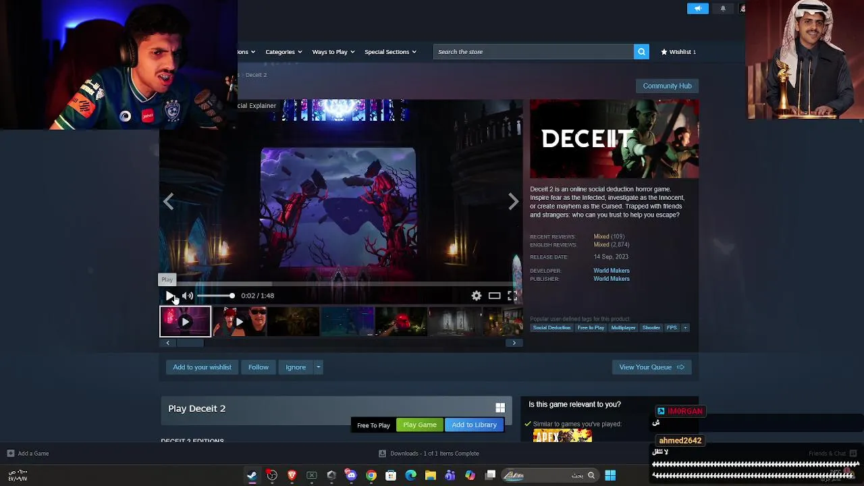Click the store search magnifier button
The image size is (864, 486).
tap(641, 51)
